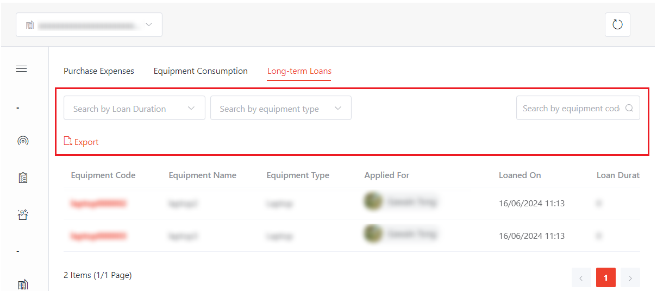657x291 pixels.
Task: Switch to the Purchase Expenses tab
Action: 99,71
